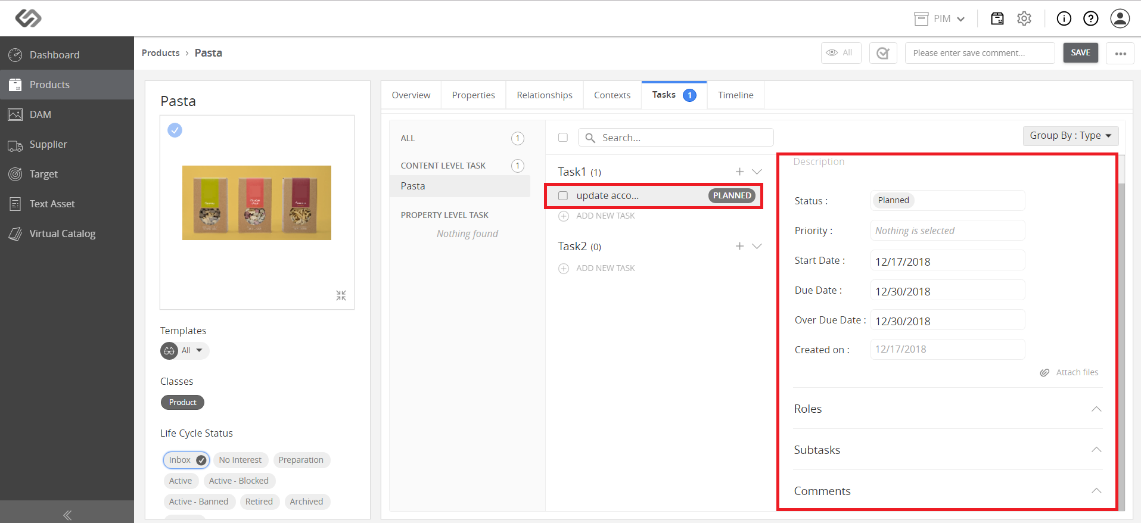Open the Priority dropdown field
The width and height of the screenshot is (1141, 523).
click(947, 231)
